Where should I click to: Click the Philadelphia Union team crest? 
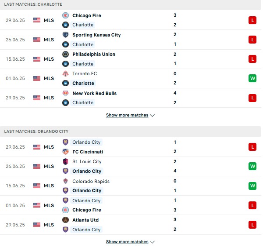click(x=65, y=54)
